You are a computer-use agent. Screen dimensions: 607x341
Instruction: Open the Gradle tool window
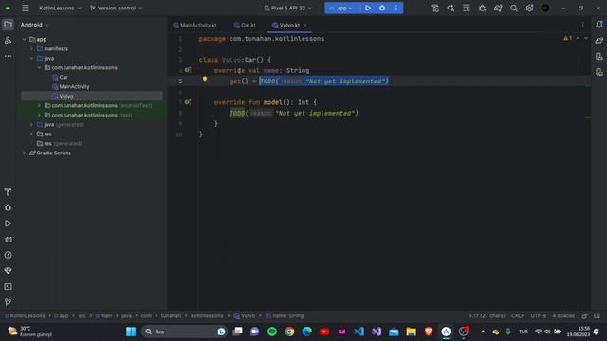(599, 40)
